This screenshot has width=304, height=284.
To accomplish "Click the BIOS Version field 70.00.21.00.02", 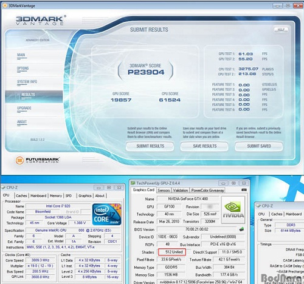I will 197,229.
